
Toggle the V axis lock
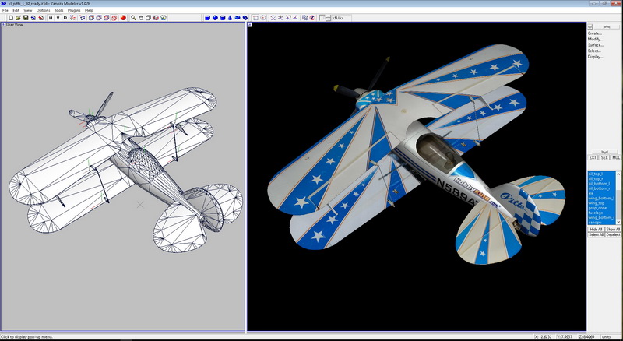58,18
